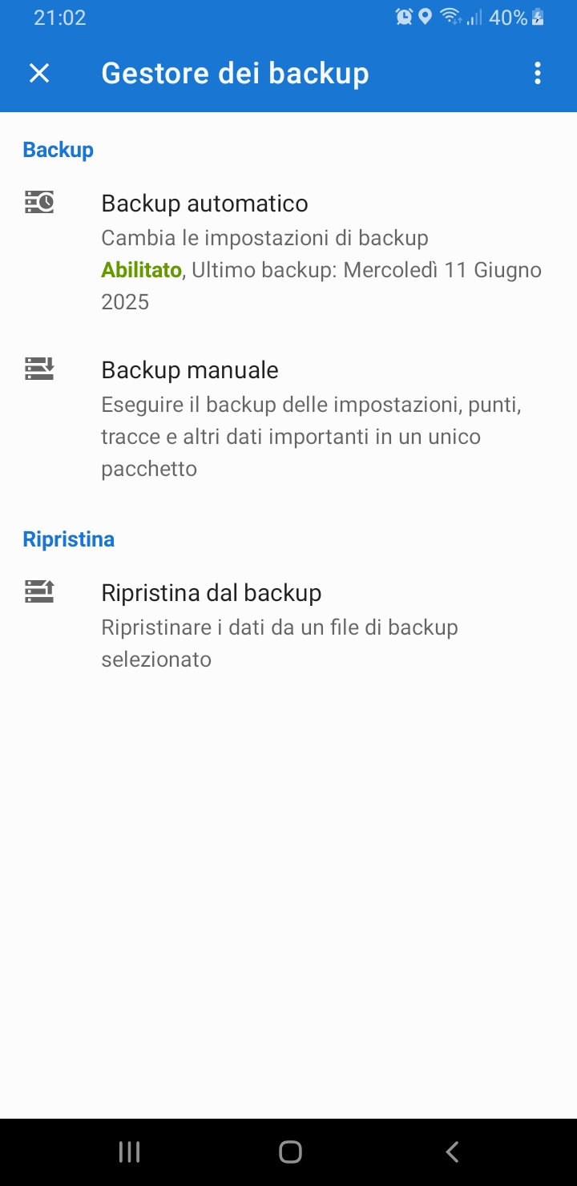Open Android recent apps button

click(x=129, y=1152)
